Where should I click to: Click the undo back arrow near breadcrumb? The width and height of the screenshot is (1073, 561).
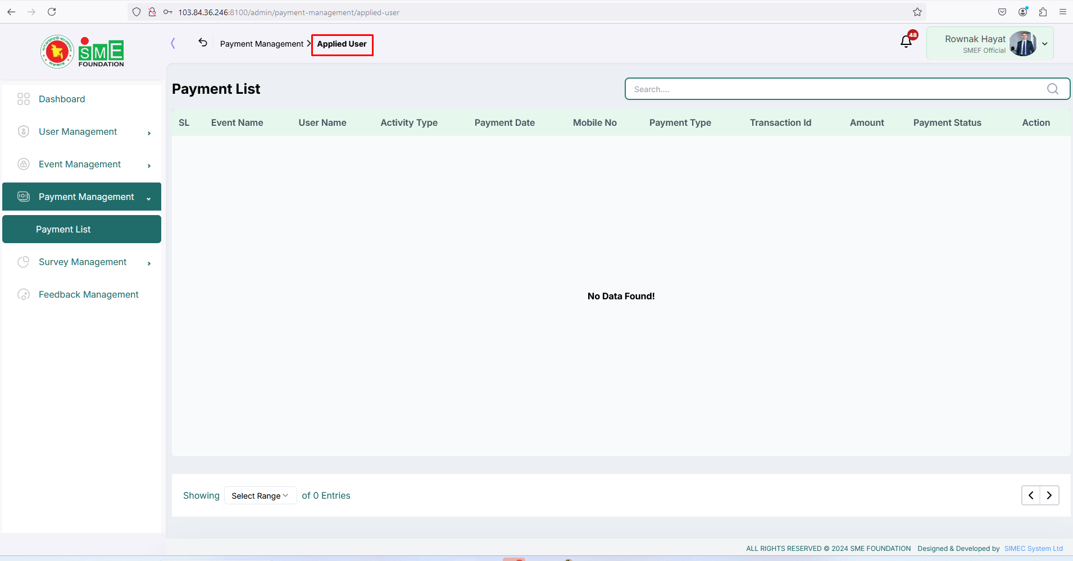pos(203,43)
